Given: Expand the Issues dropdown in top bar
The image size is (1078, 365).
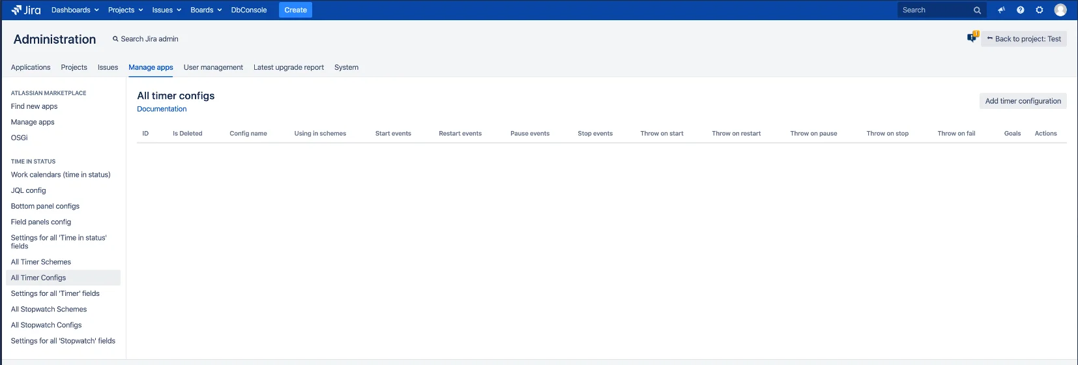Looking at the screenshot, I should [167, 10].
